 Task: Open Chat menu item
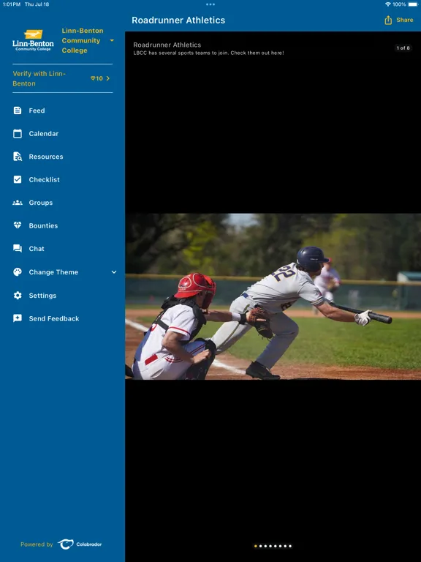tap(37, 248)
